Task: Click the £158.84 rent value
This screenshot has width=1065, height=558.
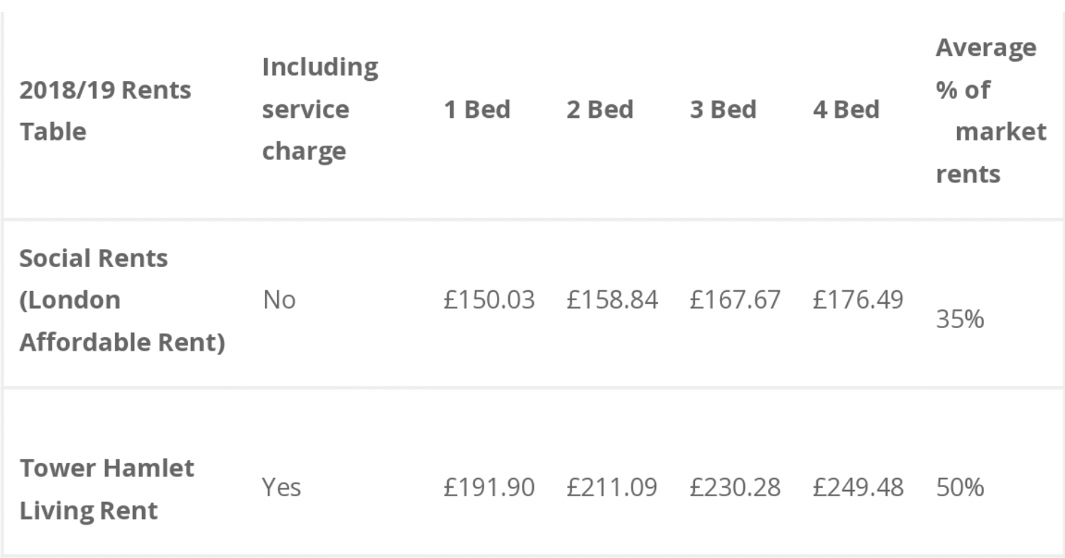Action: 612,300
